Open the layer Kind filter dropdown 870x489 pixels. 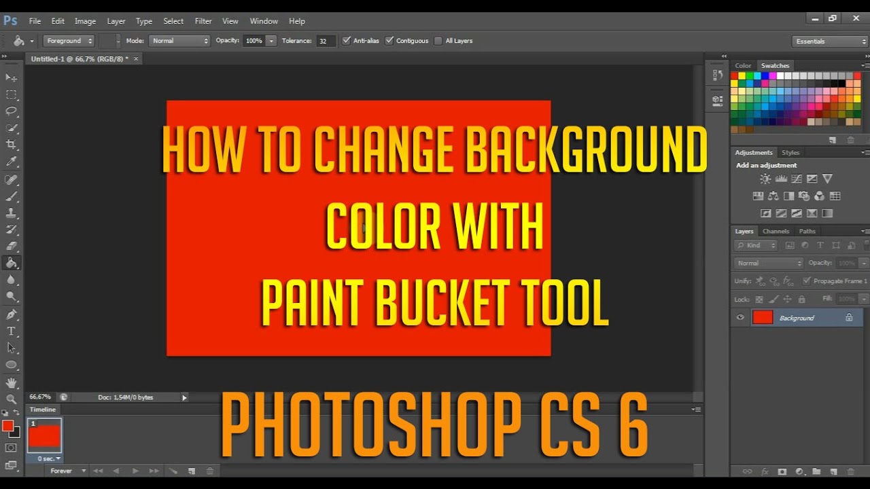click(x=757, y=245)
